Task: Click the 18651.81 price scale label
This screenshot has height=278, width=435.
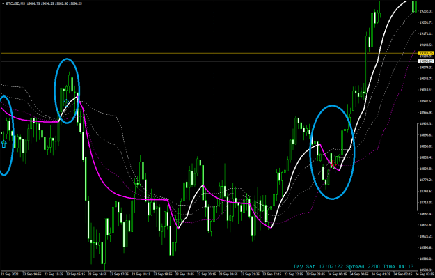Action: (426, 225)
